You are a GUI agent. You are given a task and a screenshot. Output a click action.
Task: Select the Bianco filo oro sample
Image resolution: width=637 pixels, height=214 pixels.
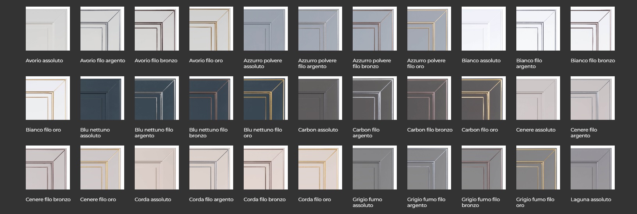click(48, 98)
